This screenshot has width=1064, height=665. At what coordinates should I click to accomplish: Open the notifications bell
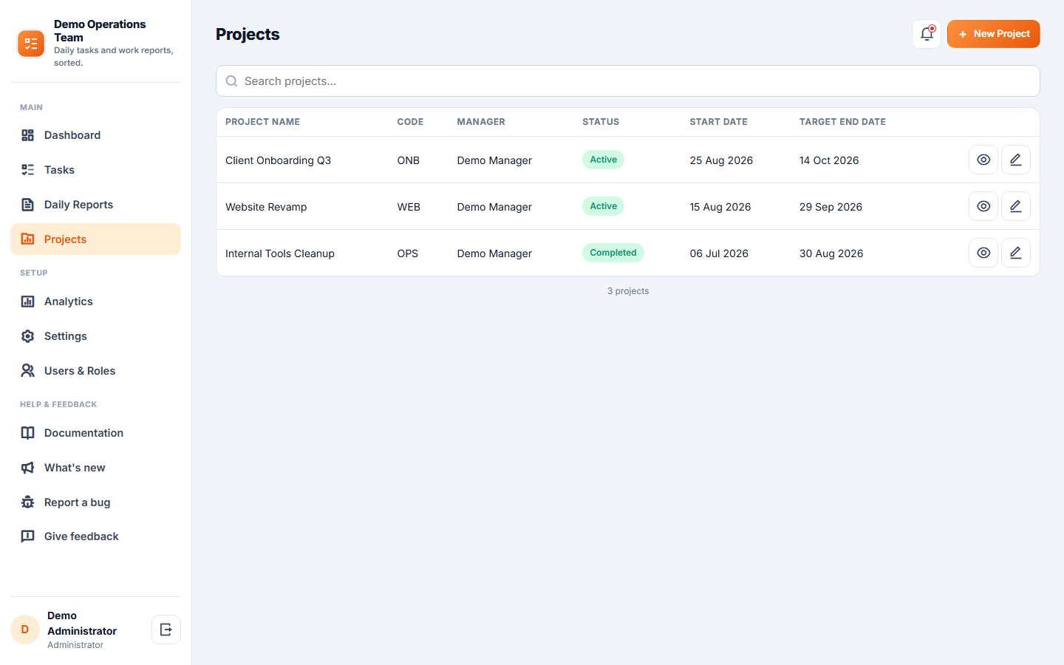coord(927,34)
